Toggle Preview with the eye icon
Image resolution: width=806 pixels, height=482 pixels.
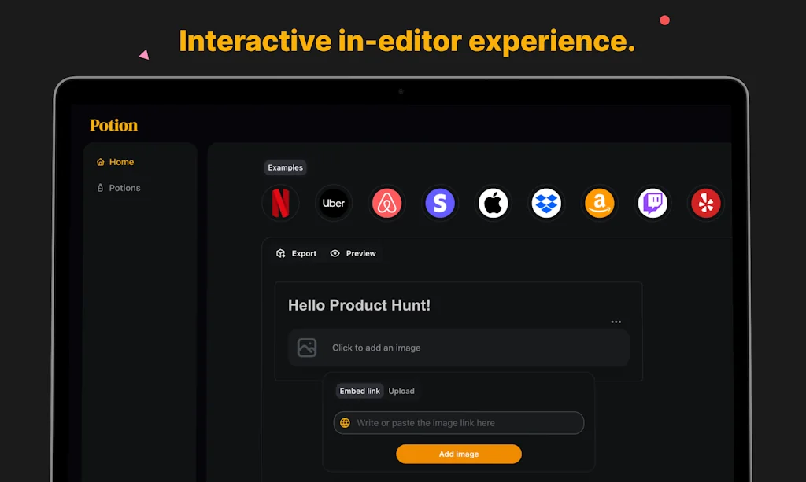pyautogui.click(x=353, y=253)
